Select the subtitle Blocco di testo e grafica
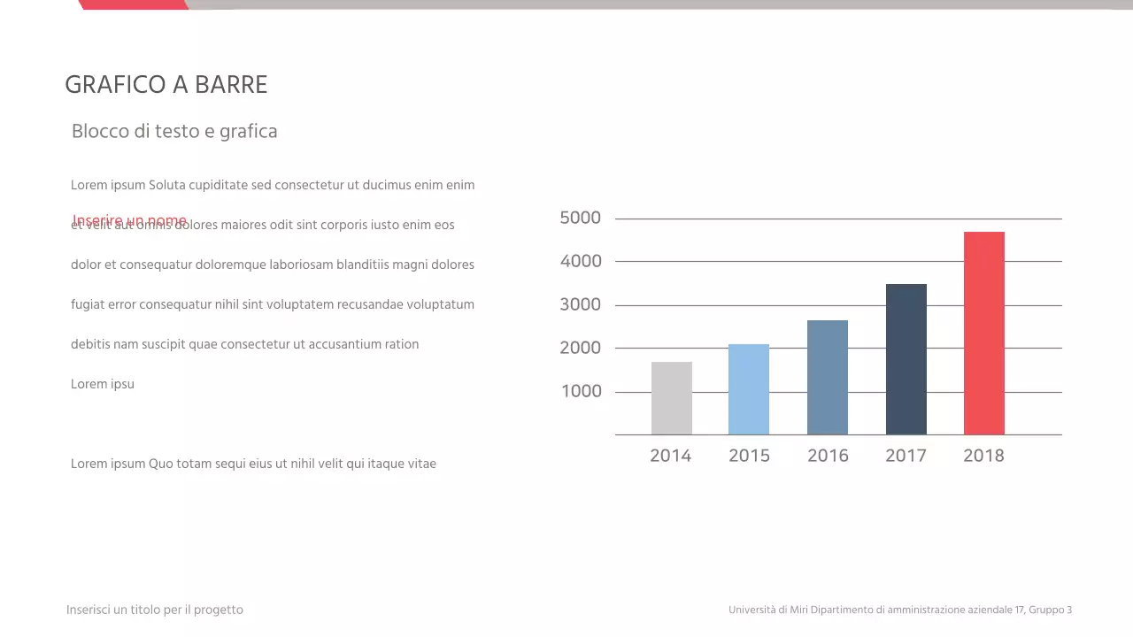1133x637 pixels. (x=174, y=131)
